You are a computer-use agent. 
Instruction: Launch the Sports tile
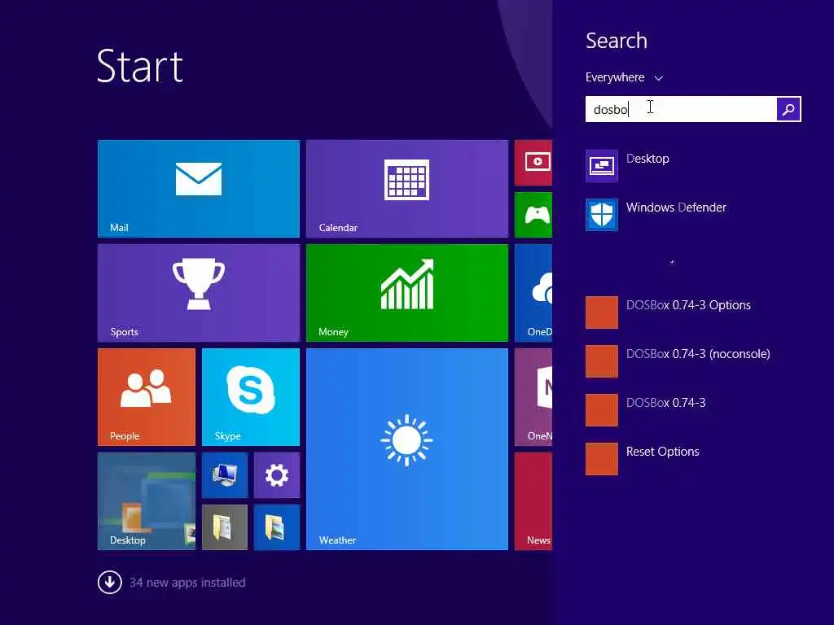[199, 293]
